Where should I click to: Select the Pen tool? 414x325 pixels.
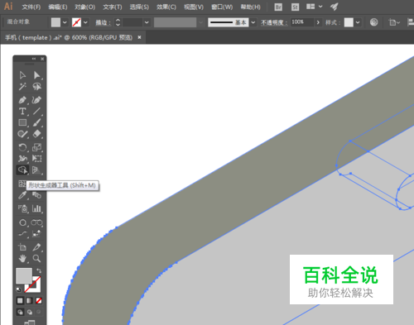pyautogui.click(x=22, y=100)
